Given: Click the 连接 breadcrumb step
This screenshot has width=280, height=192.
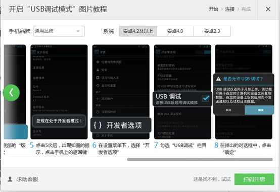Looking at the screenshot, I should pyautogui.click(x=229, y=9).
